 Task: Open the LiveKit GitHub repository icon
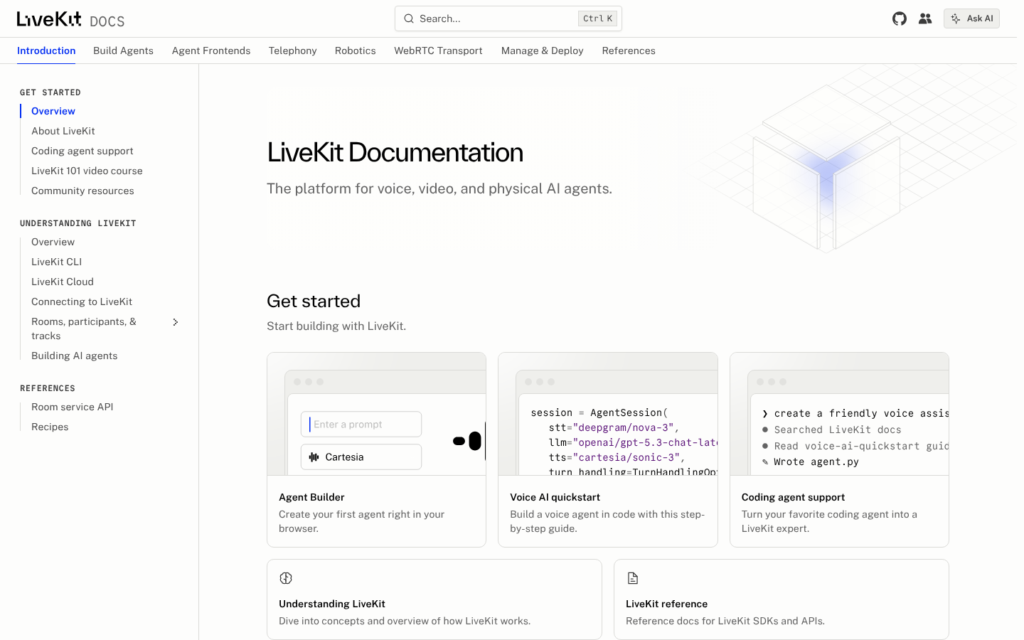click(900, 18)
